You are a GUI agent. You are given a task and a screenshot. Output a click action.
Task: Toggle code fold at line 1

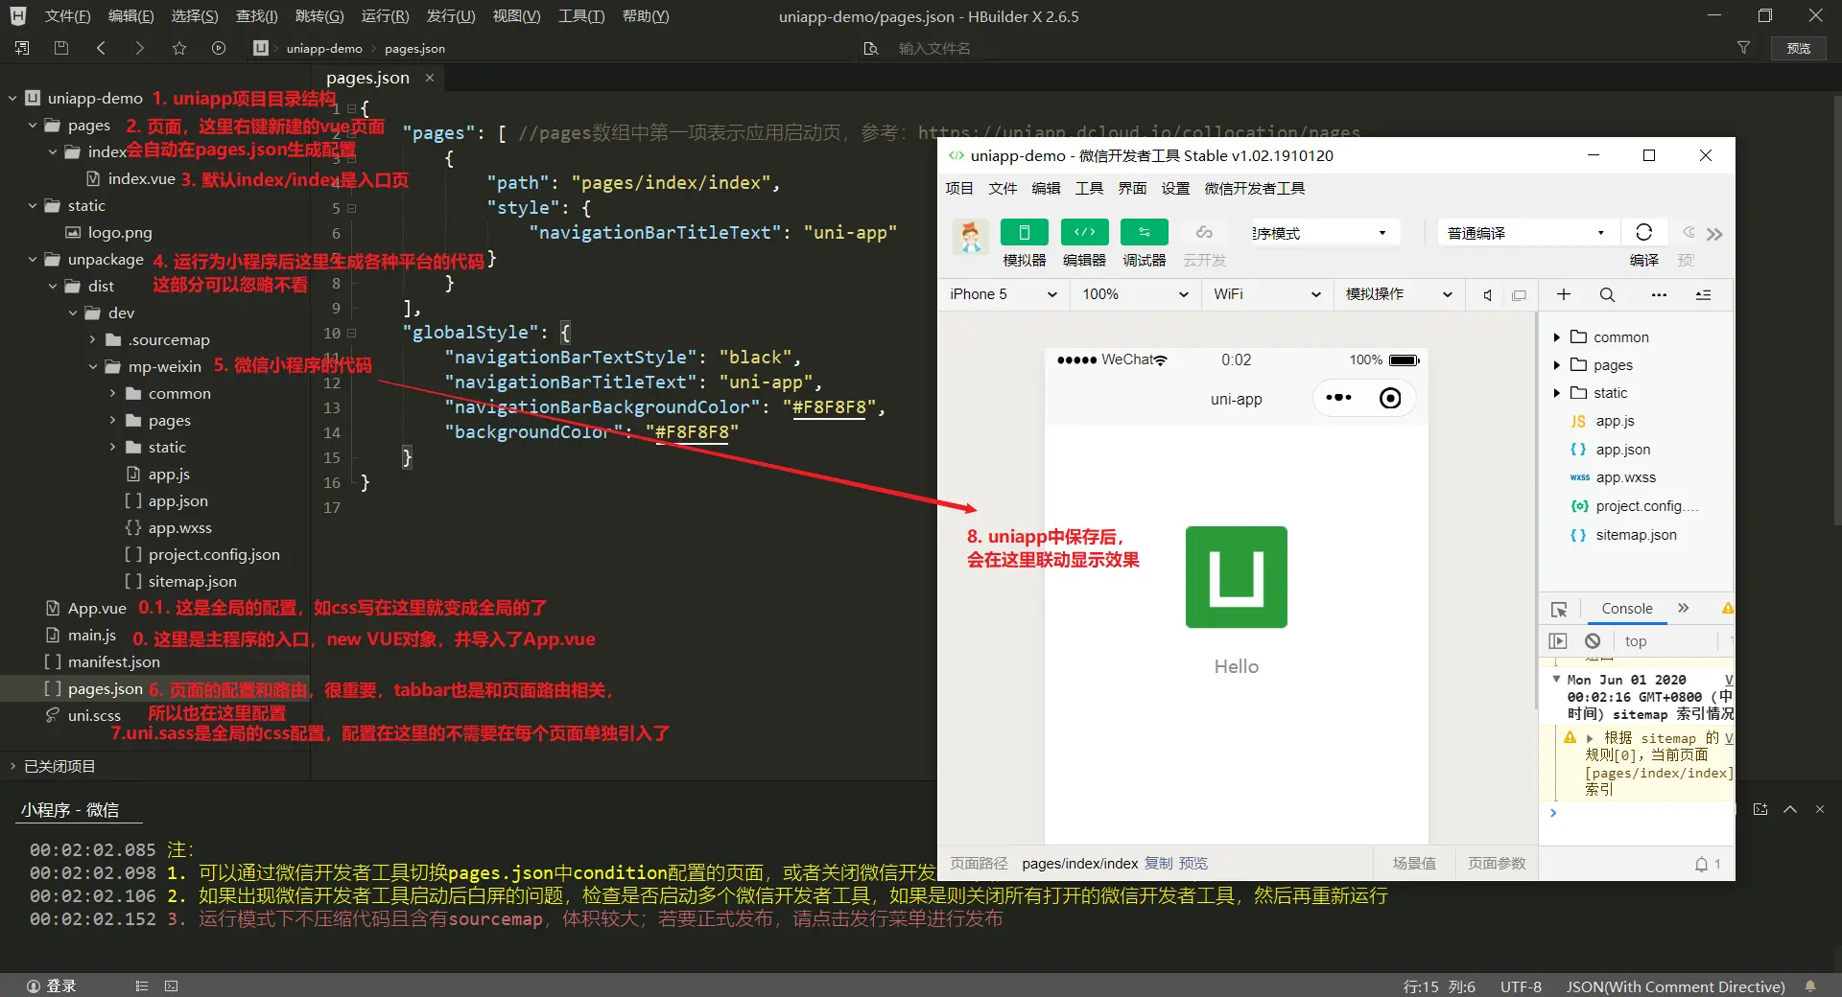point(351,108)
